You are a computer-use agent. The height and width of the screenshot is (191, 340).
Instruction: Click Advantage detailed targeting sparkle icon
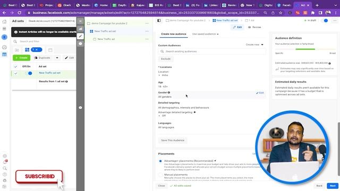pyautogui.click(x=194, y=112)
